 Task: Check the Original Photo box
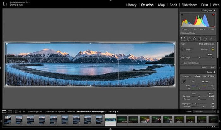click(182, 33)
